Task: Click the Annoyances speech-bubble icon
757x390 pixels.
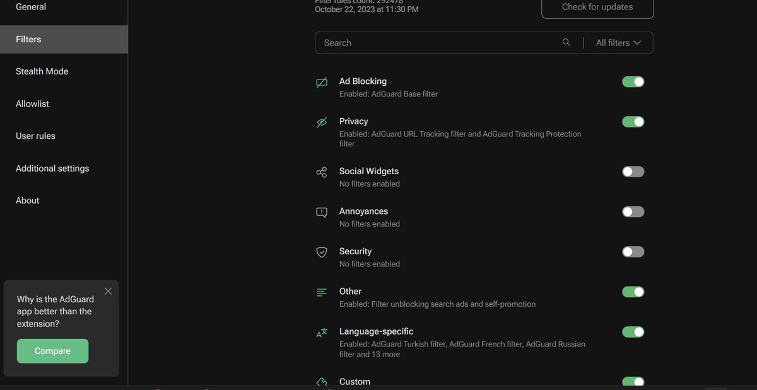Action: [x=322, y=213]
